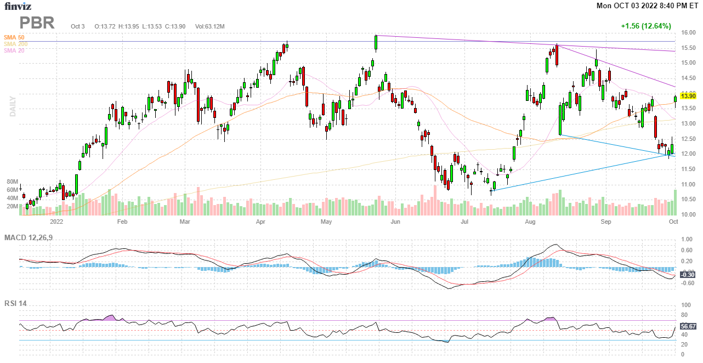Click the RSI 56.67 value badge
Viewport: 703px width, 363px height.
click(688, 326)
